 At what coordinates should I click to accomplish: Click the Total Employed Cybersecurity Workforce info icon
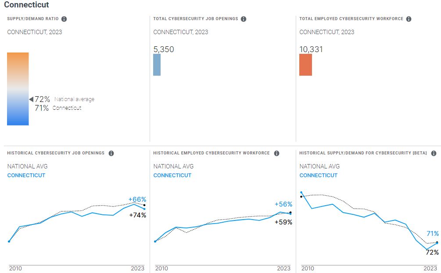[x=409, y=19]
